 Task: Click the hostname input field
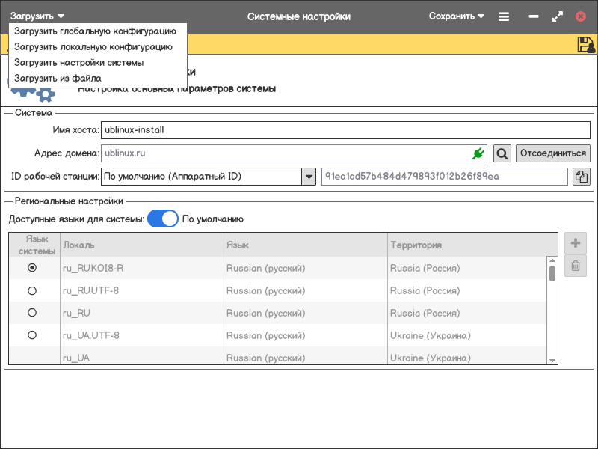pos(345,129)
